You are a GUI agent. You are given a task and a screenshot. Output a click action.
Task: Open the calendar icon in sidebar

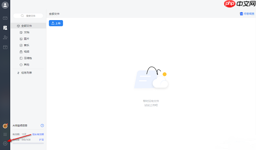tap(5, 47)
